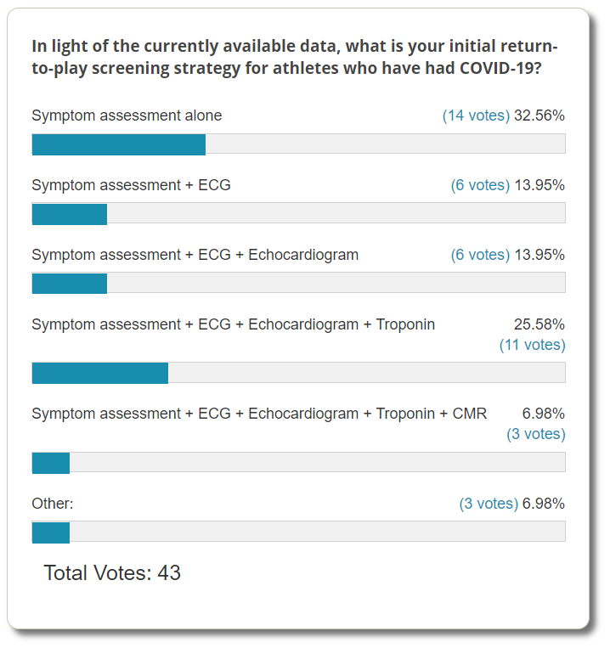The height and width of the screenshot is (648, 610).
Task: Click the "Symptom assessment alone" result bar
Action: [298, 144]
